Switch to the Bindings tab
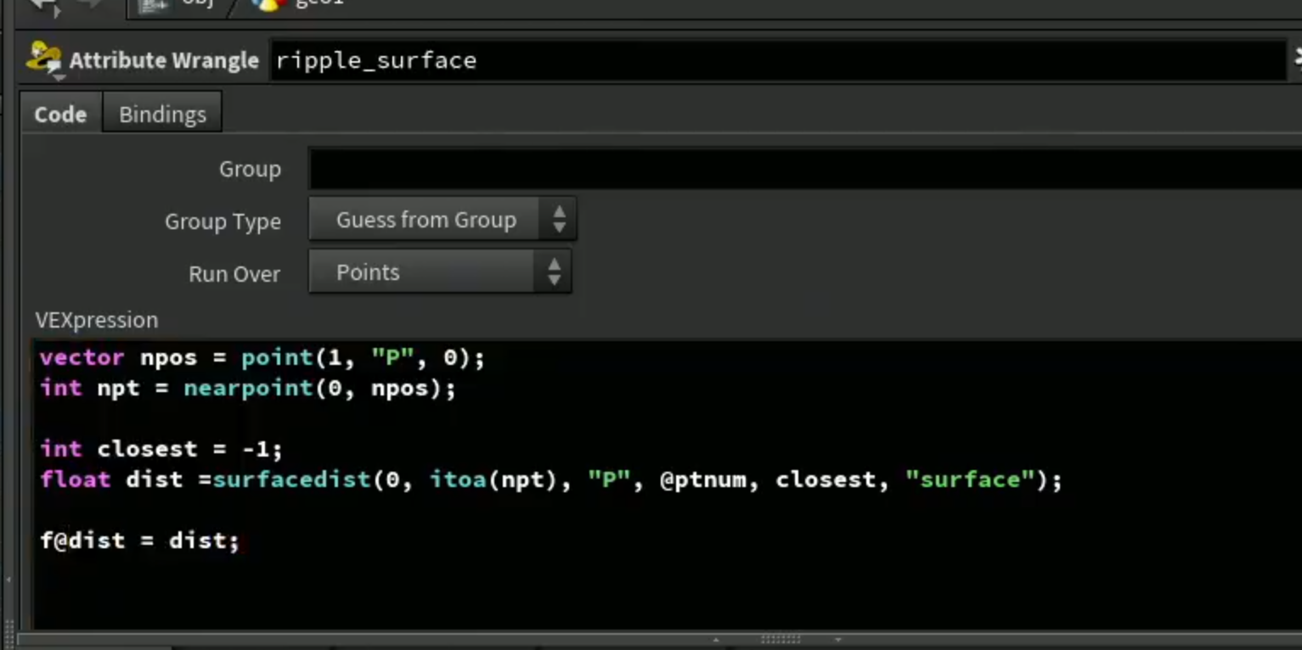Viewport: 1302px width, 650px height. [x=162, y=115]
